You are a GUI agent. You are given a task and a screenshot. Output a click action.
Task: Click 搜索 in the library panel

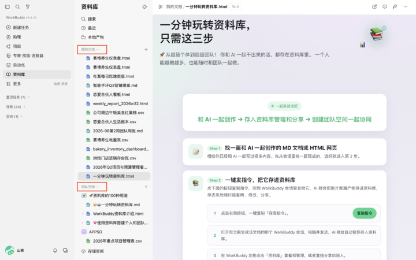tap(113, 19)
